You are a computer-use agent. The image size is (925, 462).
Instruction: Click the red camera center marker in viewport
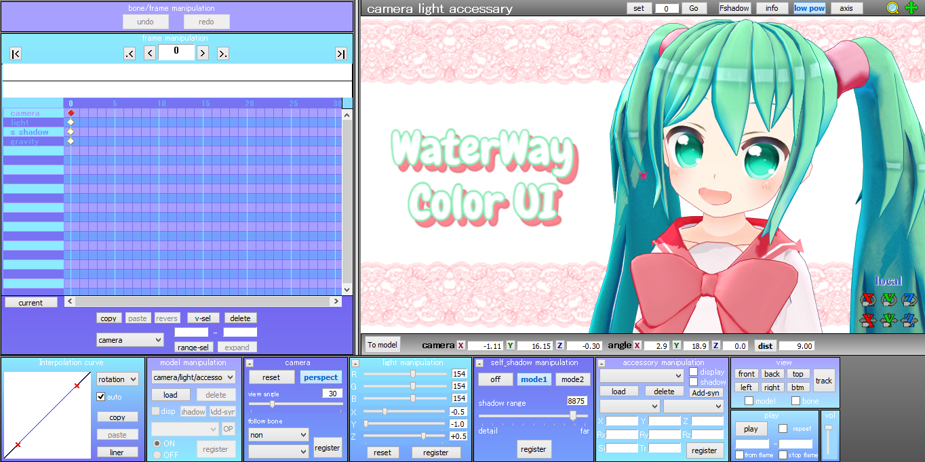click(x=643, y=175)
